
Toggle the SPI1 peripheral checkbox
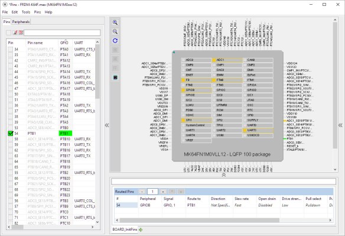tap(183, 120)
